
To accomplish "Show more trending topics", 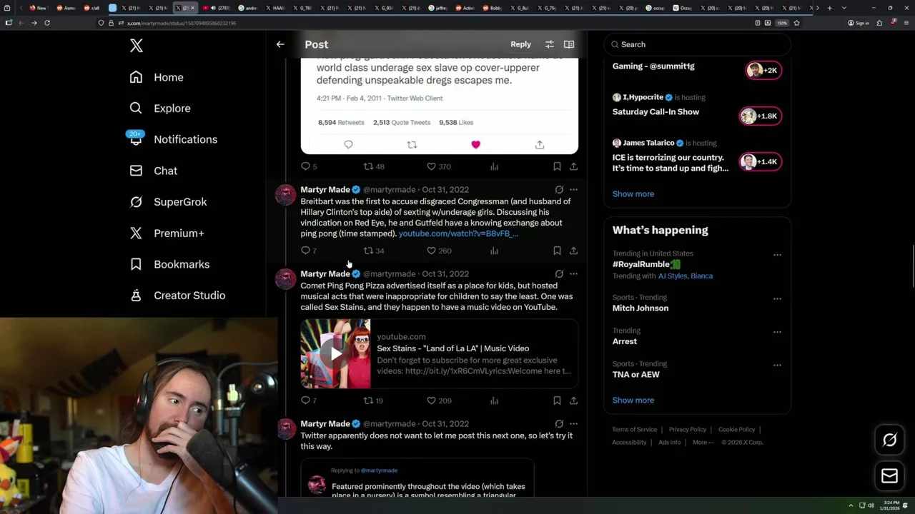I will coord(633,400).
